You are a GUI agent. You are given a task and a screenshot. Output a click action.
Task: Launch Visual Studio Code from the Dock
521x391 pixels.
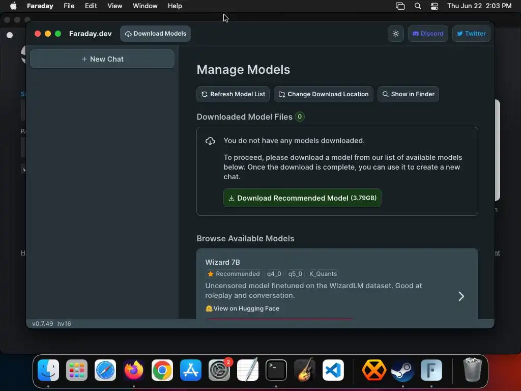(333, 370)
